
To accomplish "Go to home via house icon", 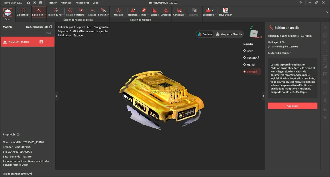I will (28, 3).
